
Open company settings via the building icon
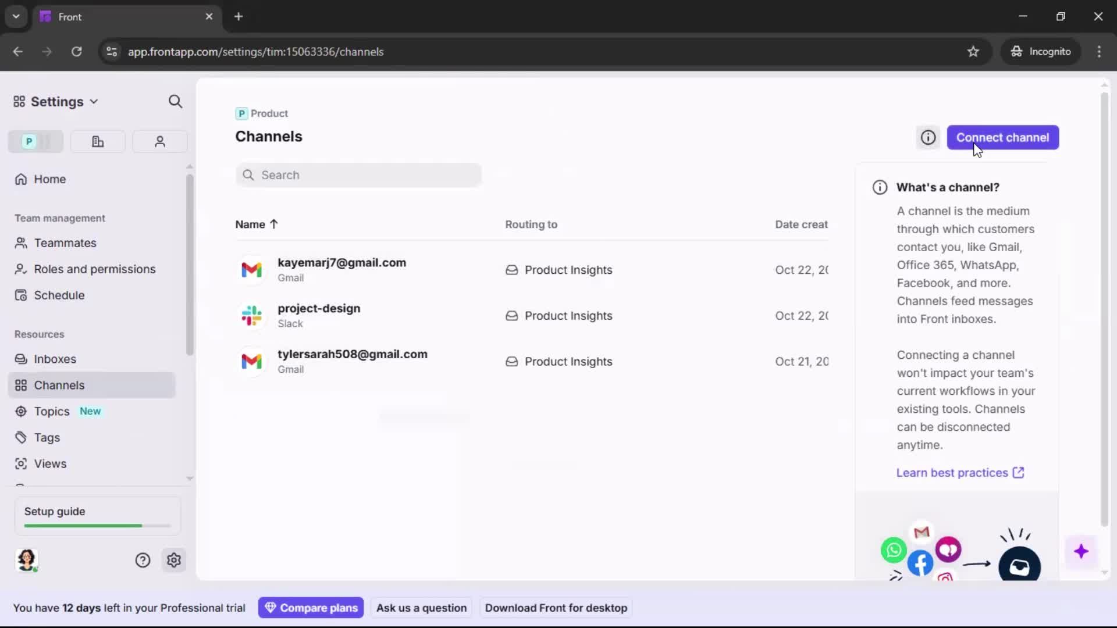click(97, 141)
